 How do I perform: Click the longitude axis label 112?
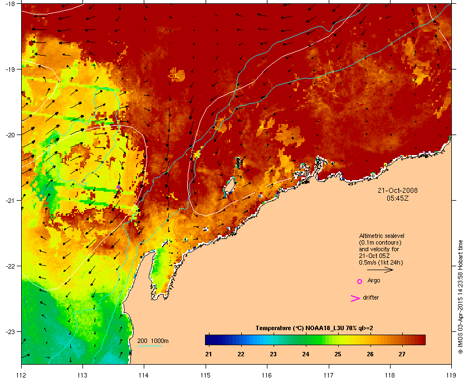tap(22, 375)
